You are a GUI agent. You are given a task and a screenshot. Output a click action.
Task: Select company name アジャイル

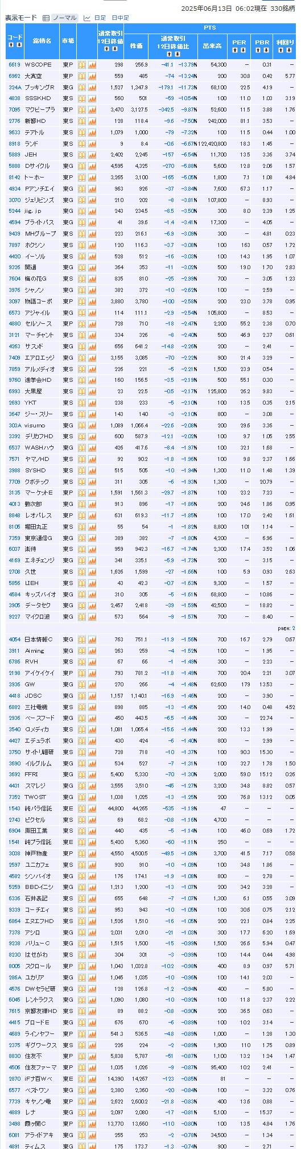[37, 312]
